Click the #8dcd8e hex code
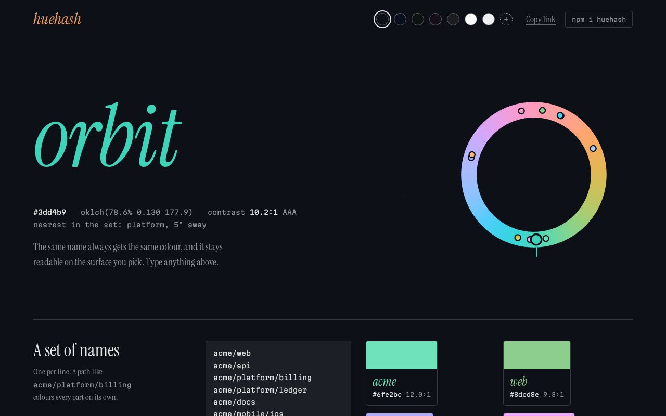 [524, 395]
